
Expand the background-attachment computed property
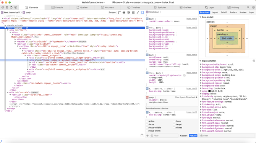click(201, 64)
